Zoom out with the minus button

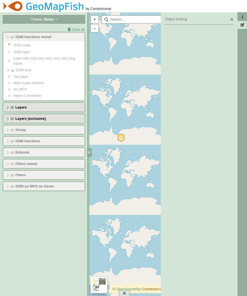click(x=95, y=28)
